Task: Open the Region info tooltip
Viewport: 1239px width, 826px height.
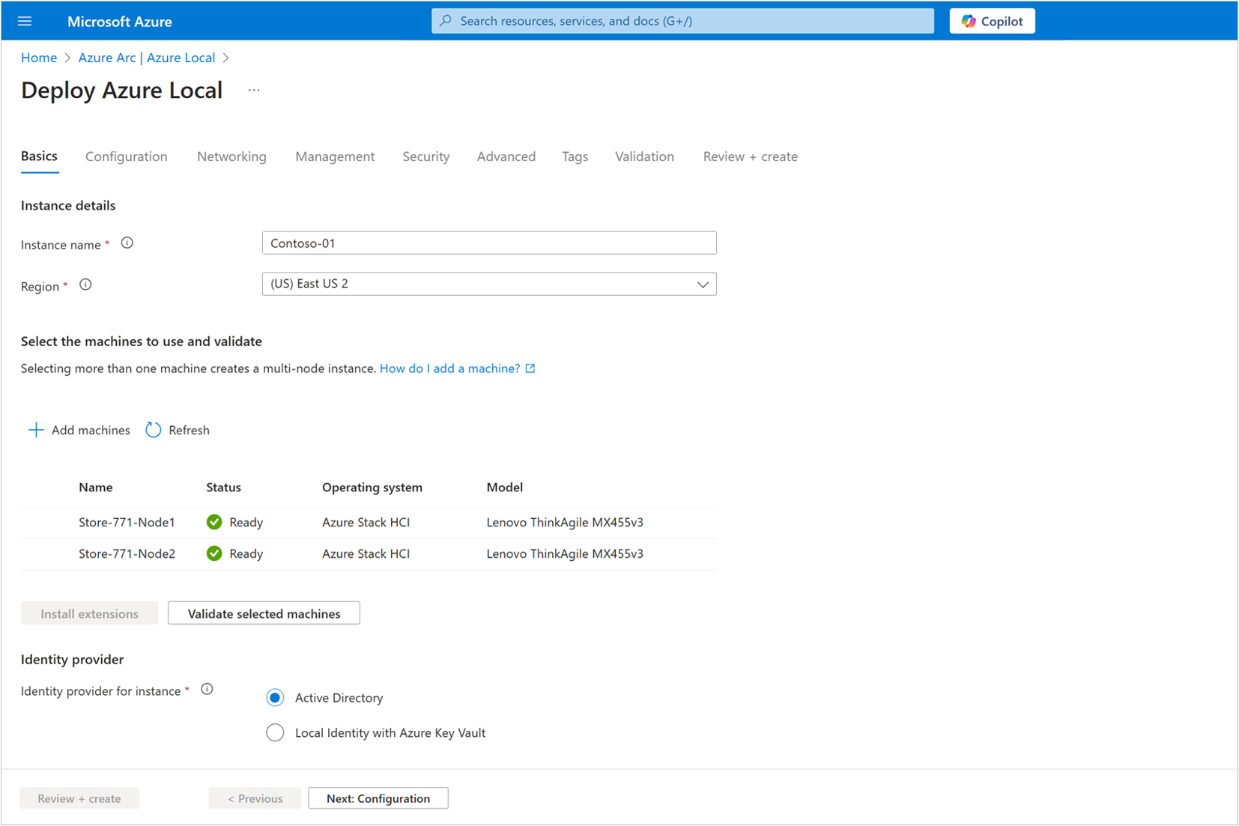Action: click(x=85, y=284)
